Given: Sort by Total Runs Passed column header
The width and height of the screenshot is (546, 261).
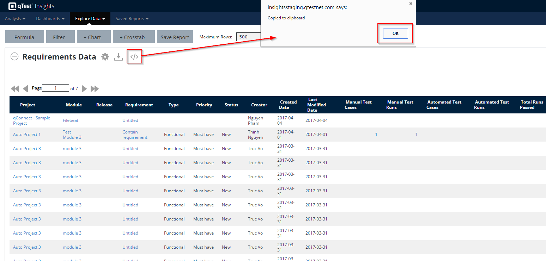Looking at the screenshot, I should (532, 105).
